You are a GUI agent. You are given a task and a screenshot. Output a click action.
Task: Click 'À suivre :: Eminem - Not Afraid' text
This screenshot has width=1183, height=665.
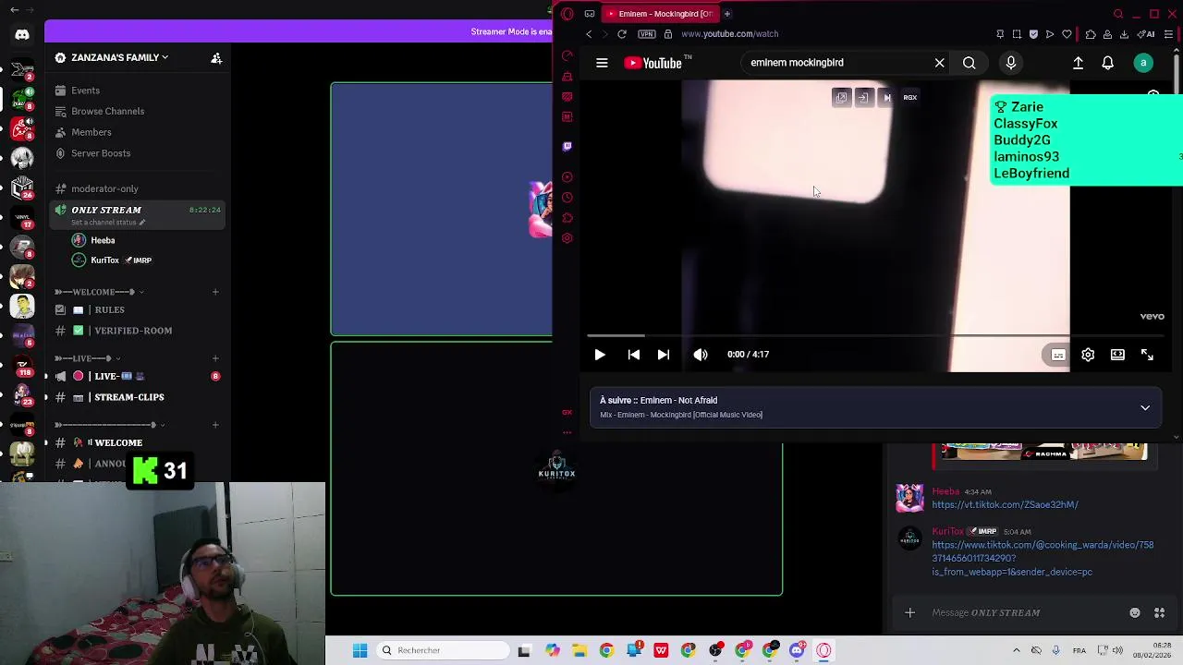pyautogui.click(x=658, y=400)
